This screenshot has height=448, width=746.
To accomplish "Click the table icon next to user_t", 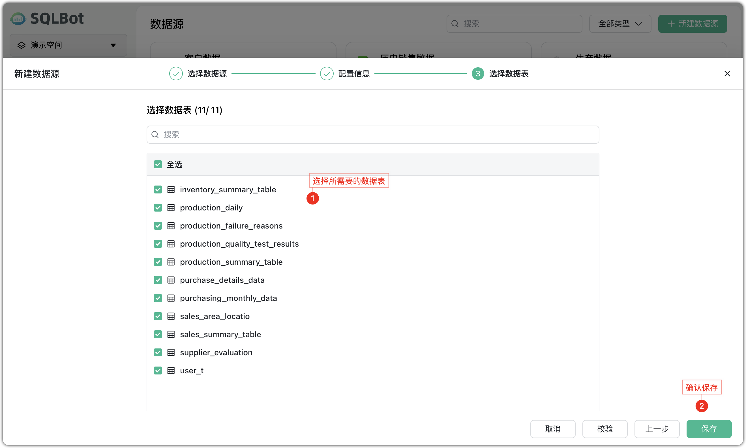I will point(171,371).
